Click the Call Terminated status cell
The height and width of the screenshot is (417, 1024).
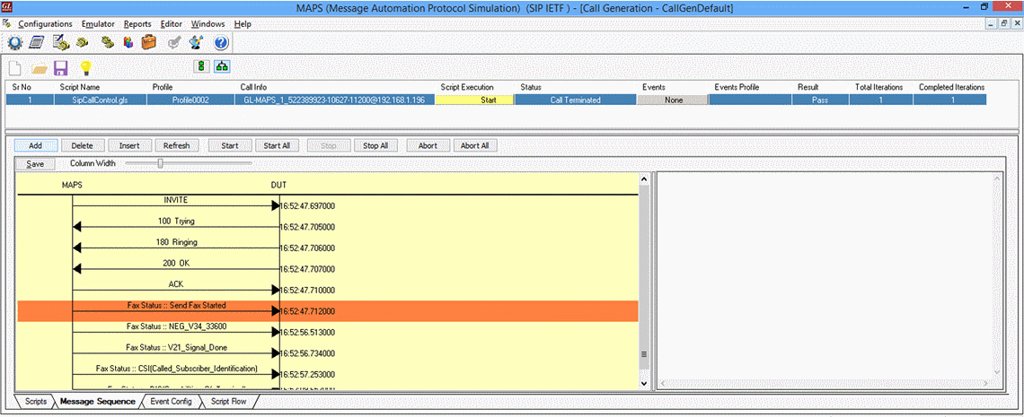[576, 100]
